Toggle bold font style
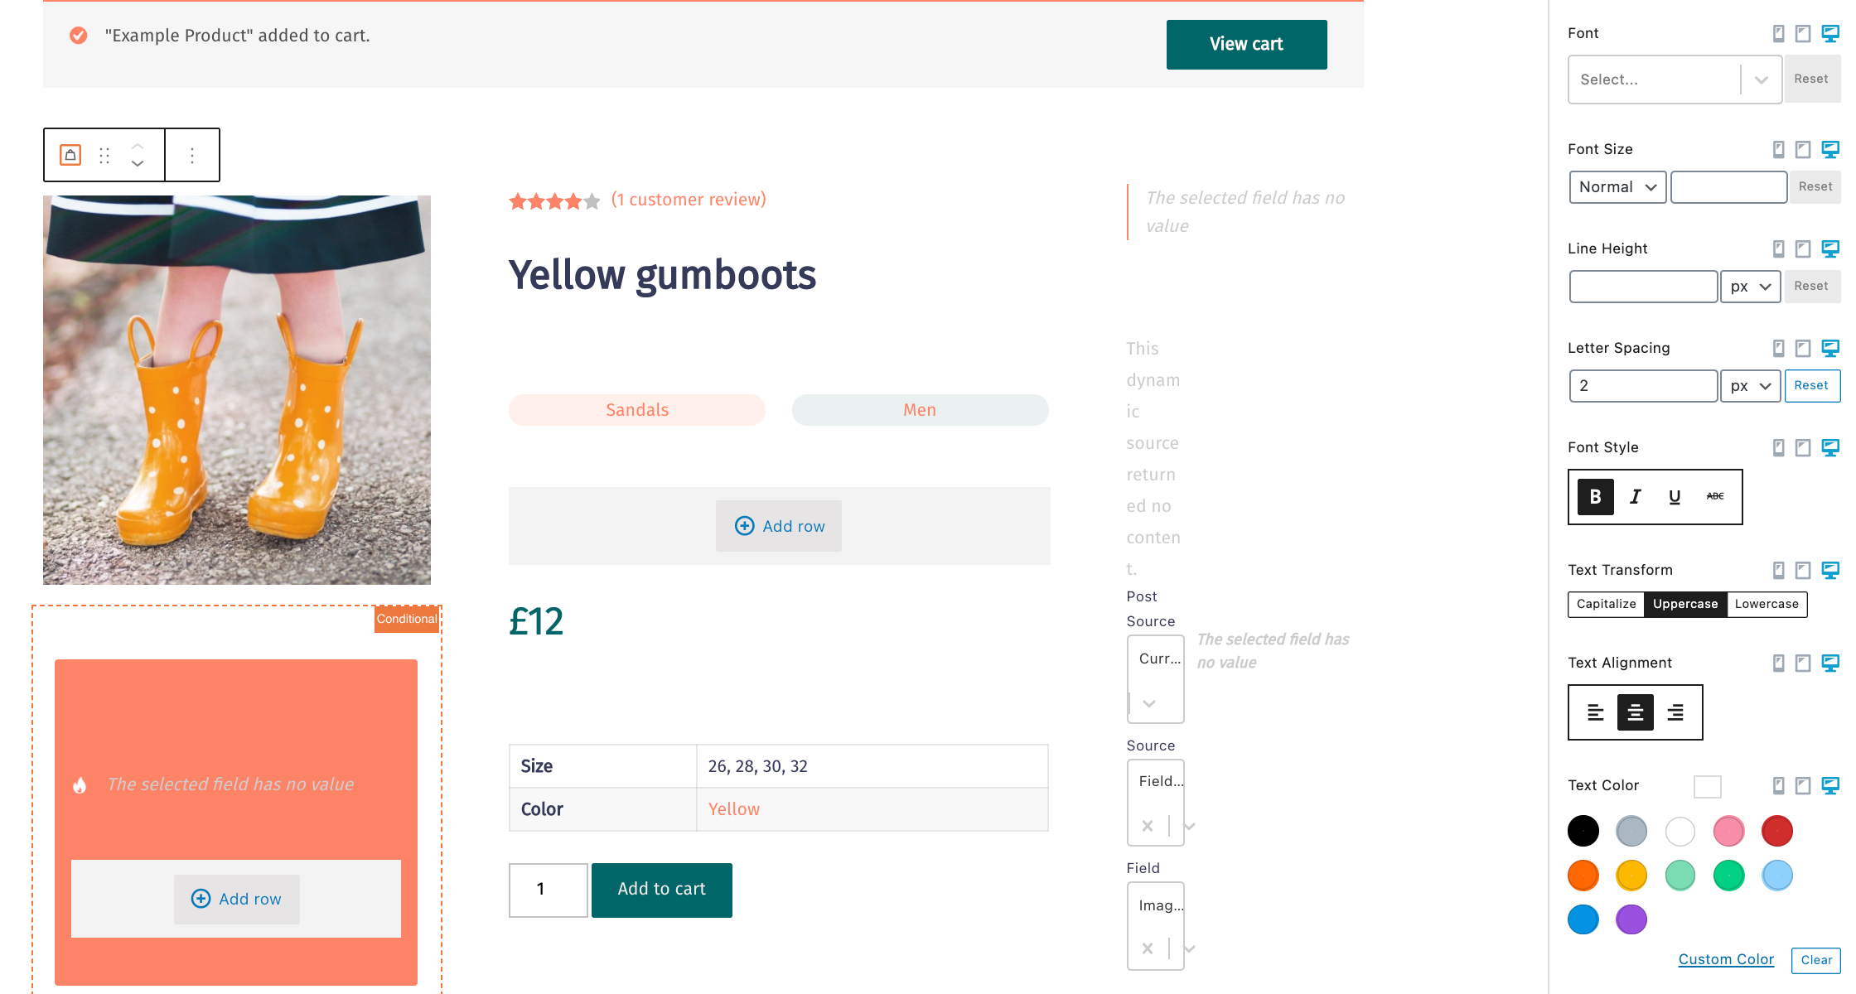 tap(1595, 497)
